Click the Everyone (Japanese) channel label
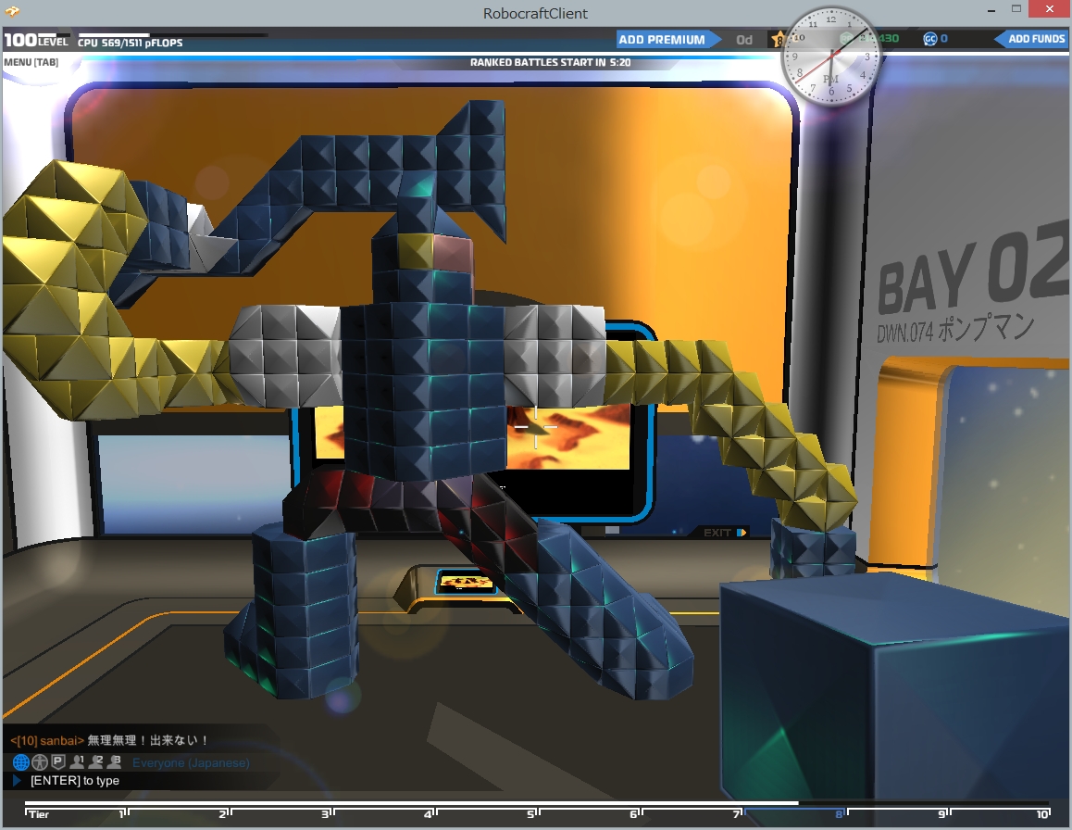This screenshot has height=830, width=1072. click(191, 763)
